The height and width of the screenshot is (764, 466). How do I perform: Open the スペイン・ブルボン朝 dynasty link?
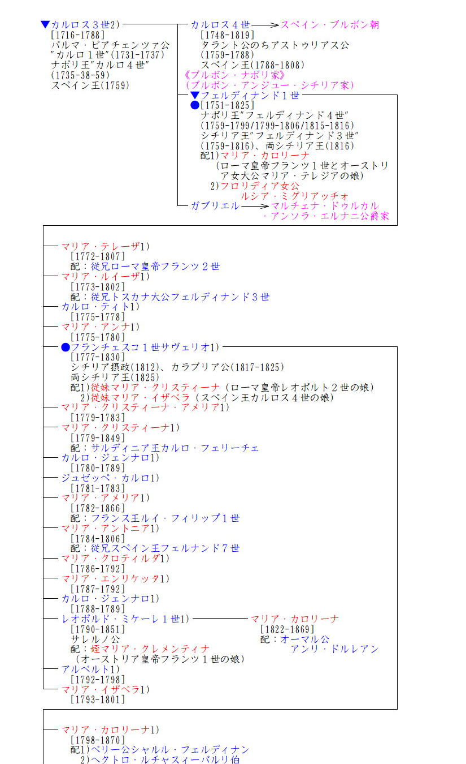[330, 25]
